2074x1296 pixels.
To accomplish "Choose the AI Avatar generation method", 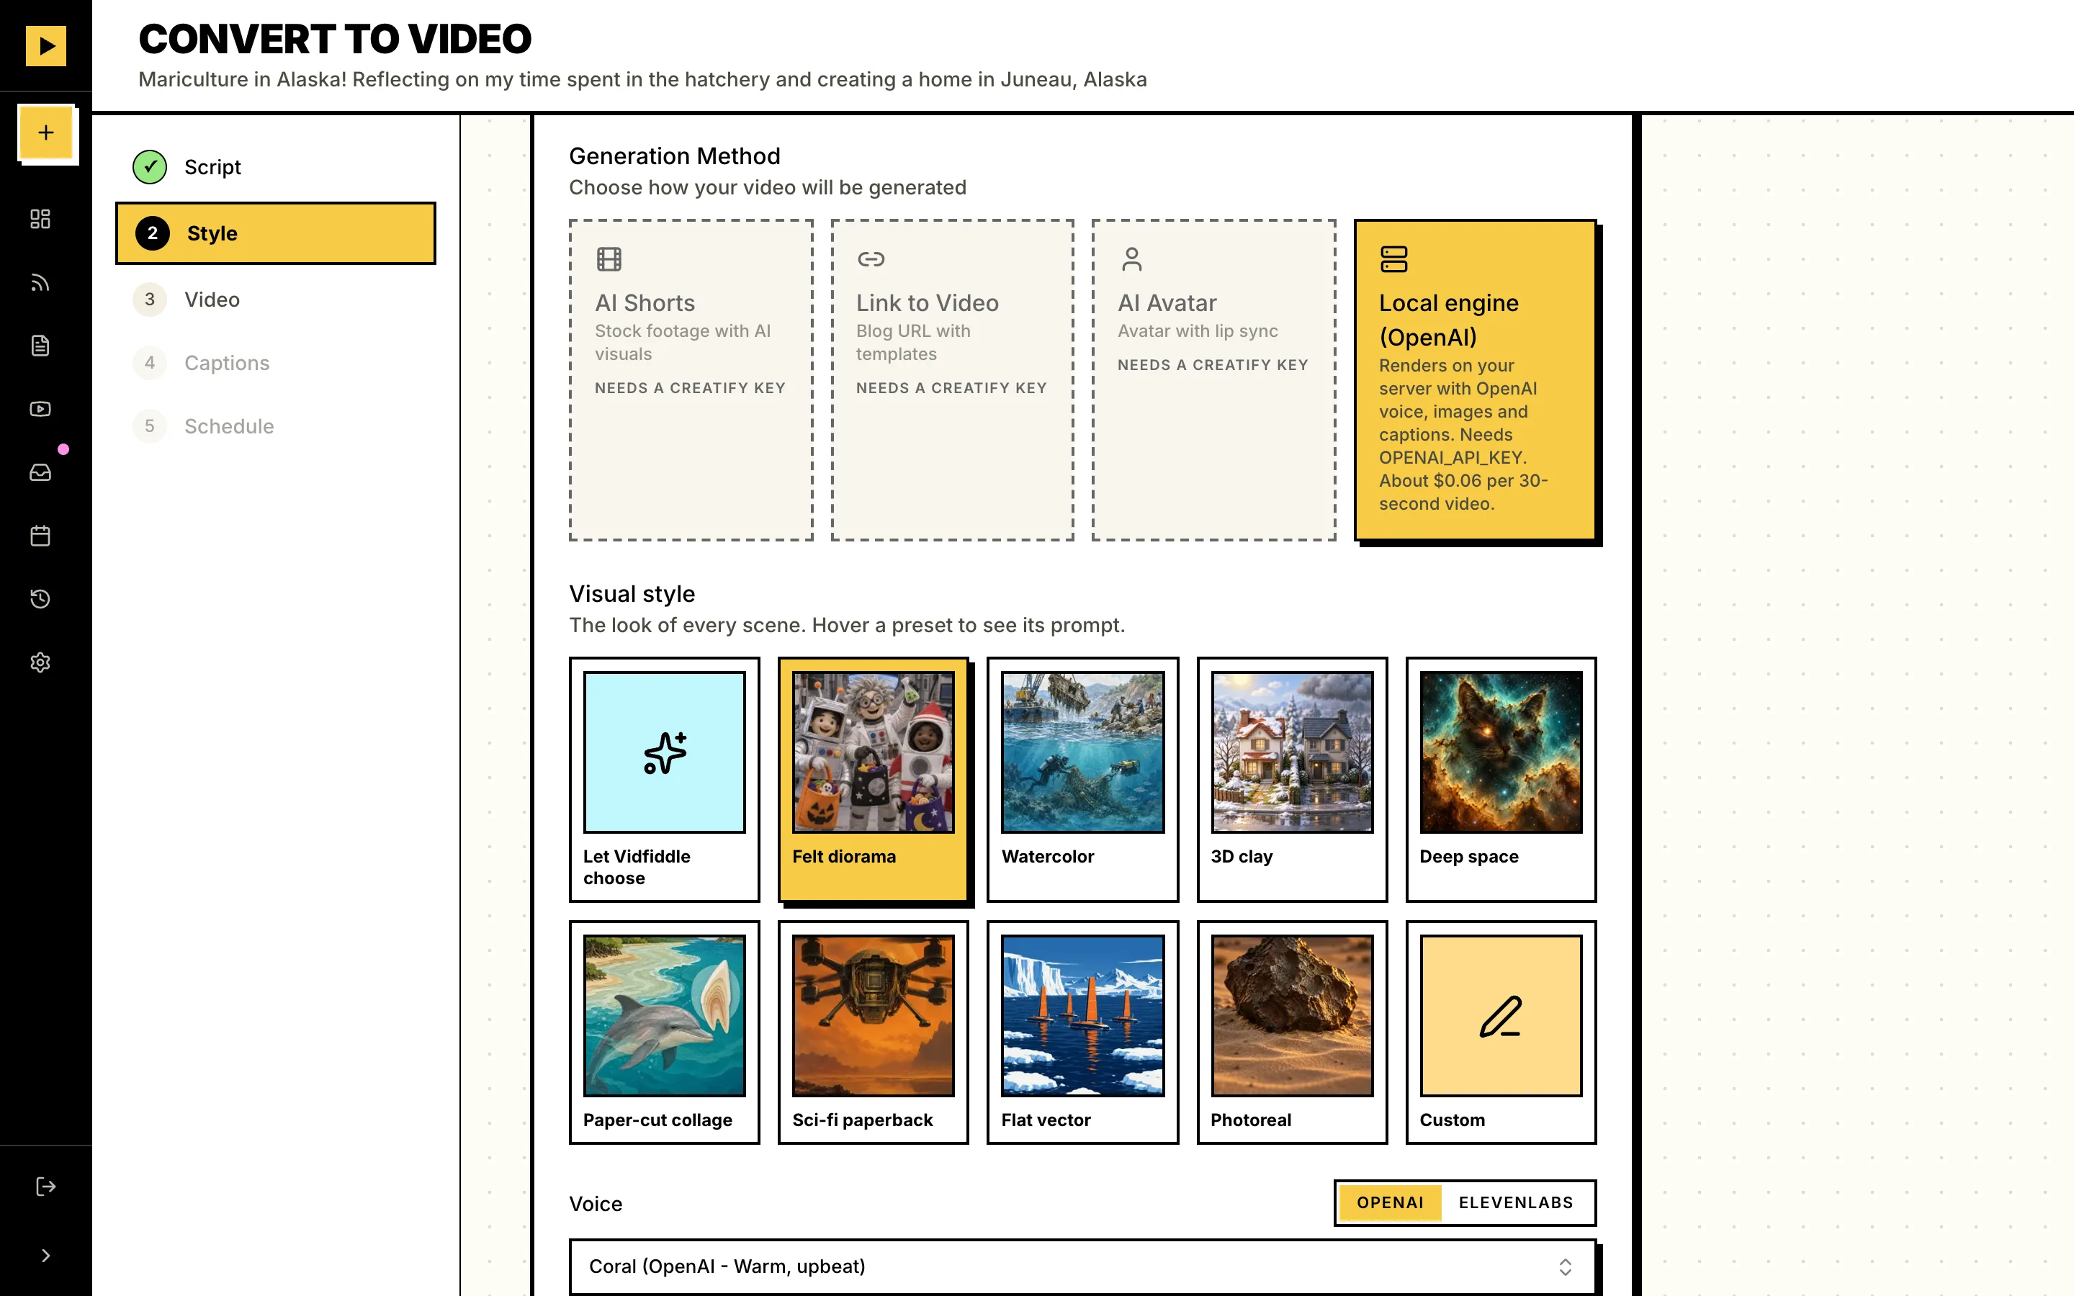I will [1213, 379].
